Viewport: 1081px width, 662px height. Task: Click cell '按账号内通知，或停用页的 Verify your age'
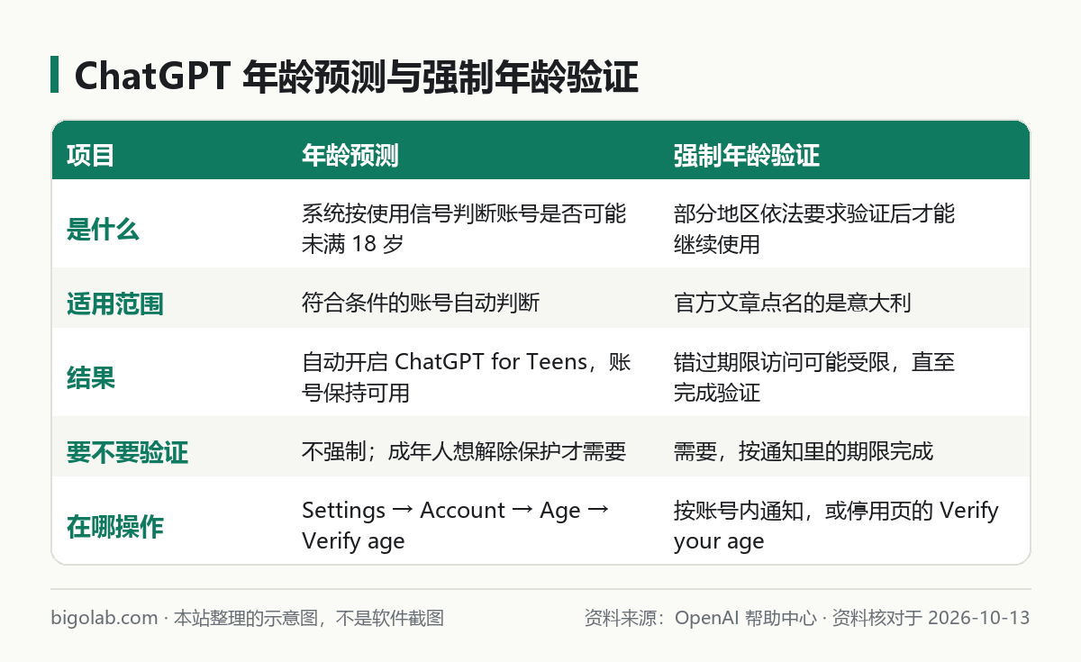[836, 525]
